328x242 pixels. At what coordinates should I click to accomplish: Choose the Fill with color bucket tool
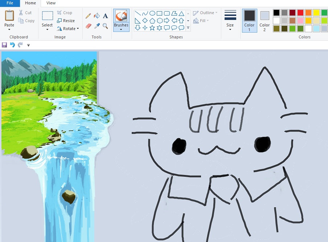[x=97, y=16]
